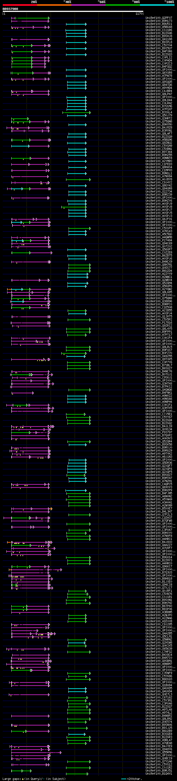Select the UniRef100_Q1BU84 label
Viewport: 177px width, 781px height.
click(159, 685)
